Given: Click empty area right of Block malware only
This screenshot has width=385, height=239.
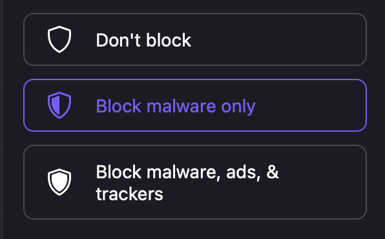Looking at the screenshot, I should 311,105.
